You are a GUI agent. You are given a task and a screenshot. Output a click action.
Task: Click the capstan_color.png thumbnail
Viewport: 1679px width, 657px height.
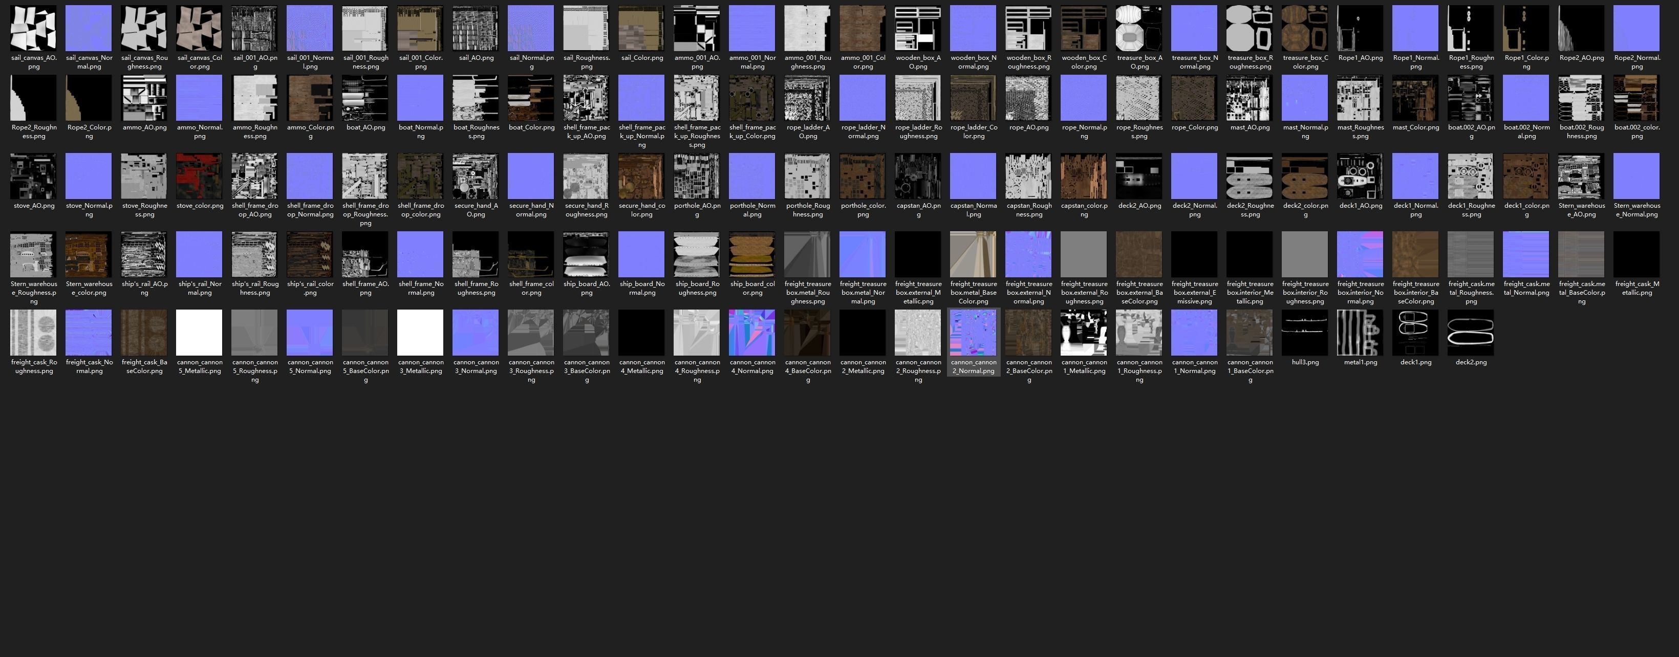pyautogui.click(x=1083, y=176)
